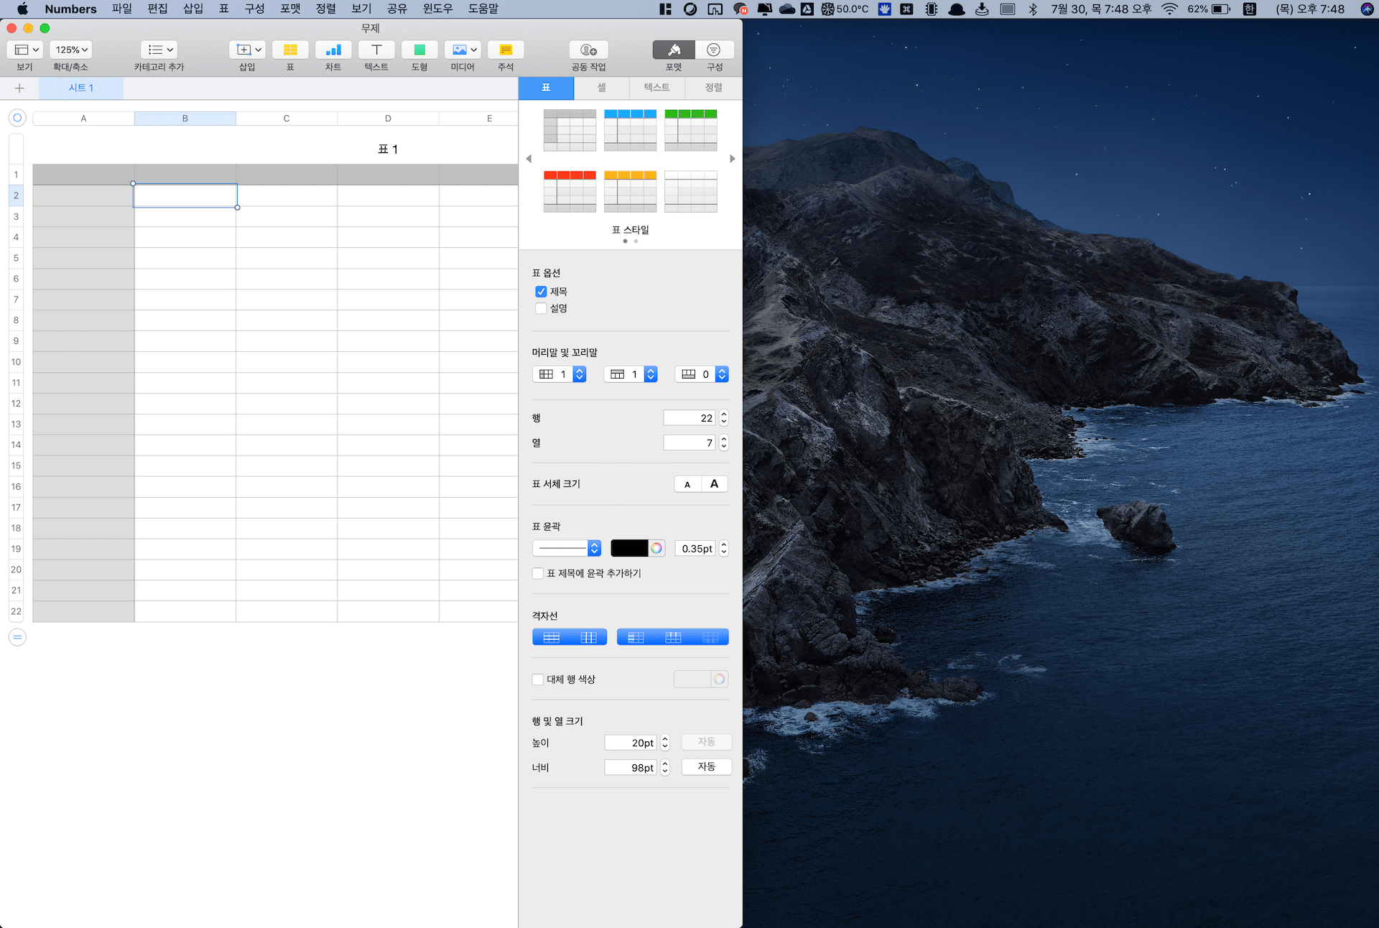Click the Chart (차트) toolbar icon
The image size is (1379, 928).
(333, 50)
